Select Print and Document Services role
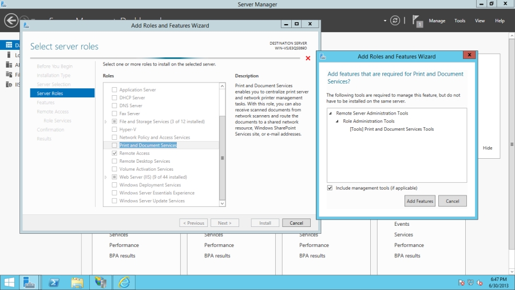Viewport: 515px width, 290px height. tap(148, 145)
